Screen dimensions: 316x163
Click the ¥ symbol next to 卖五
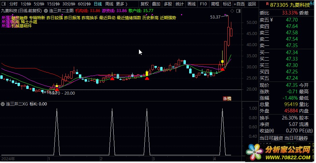point(271,20)
